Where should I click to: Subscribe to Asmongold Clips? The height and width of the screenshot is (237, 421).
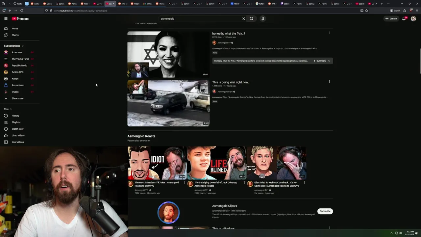[x=325, y=211]
